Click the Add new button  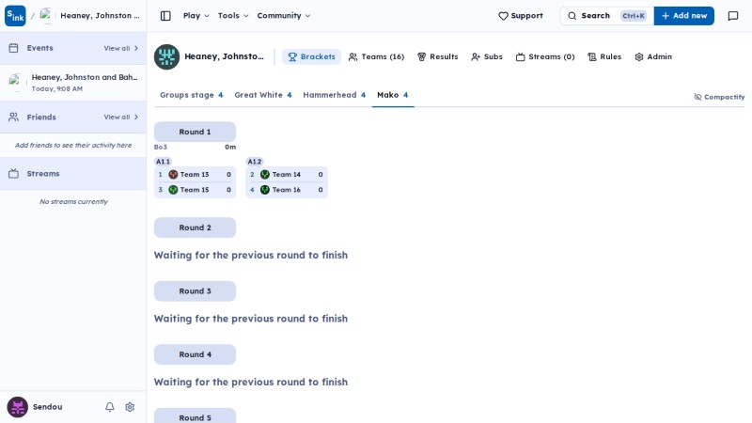(x=684, y=16)
